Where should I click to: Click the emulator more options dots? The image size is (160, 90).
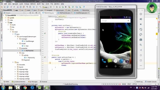[141, 65]
